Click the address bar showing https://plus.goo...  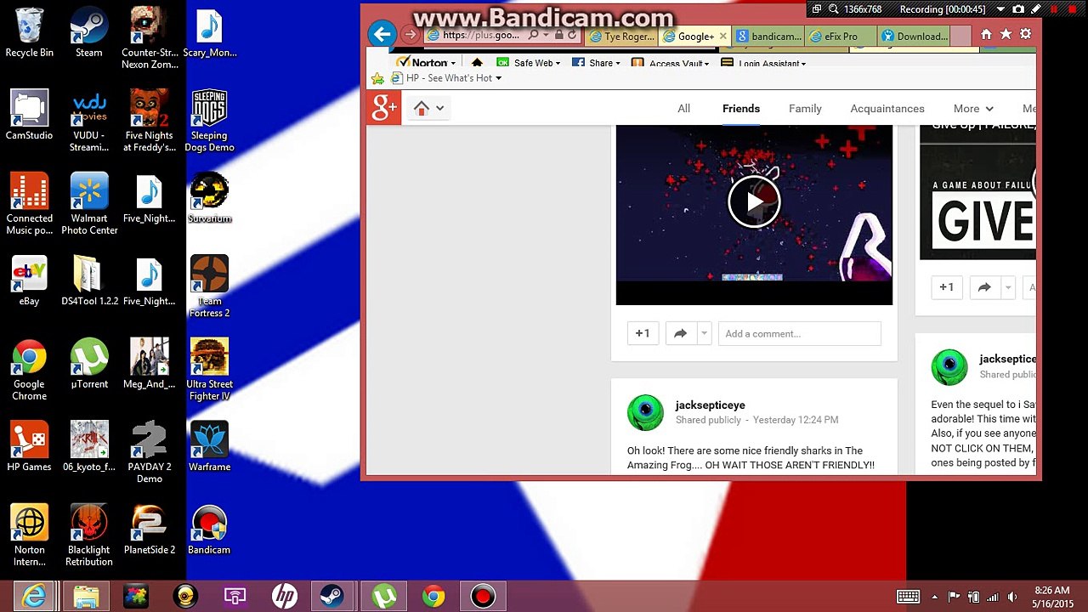pos(483,36)
